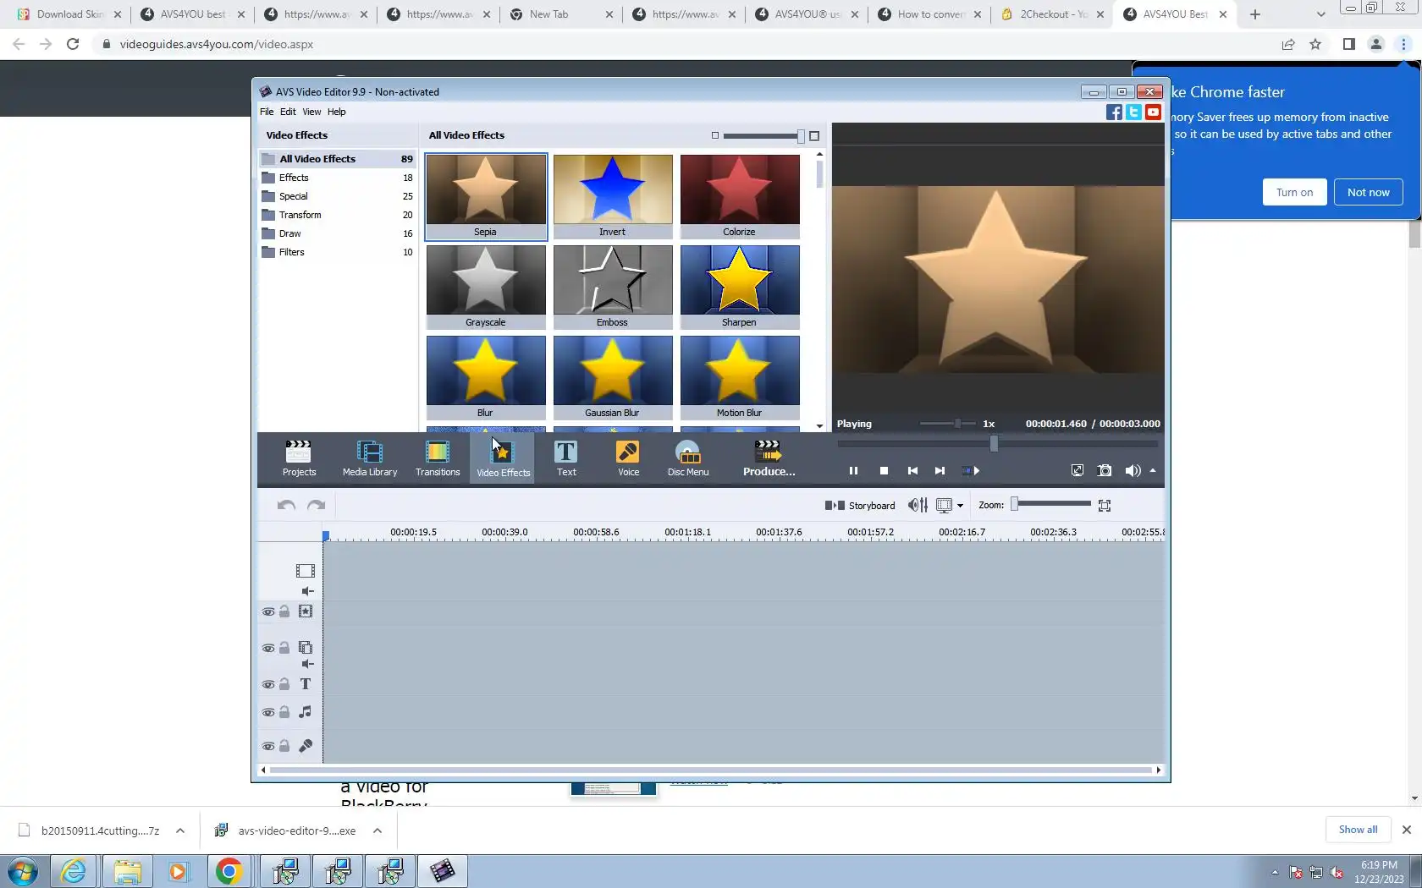Open the audio mixer
Viewport: 1422px width, 888px height.
click(x=918, y=506)
